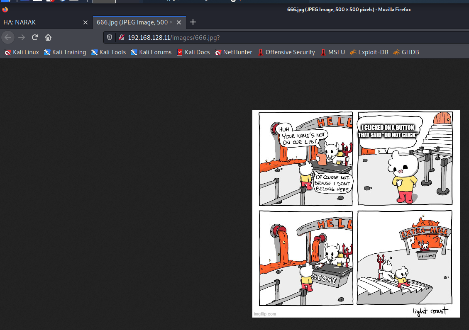
Task: Open a new tab with plus button
Action: pyautogui.click(x=193, y=22)
